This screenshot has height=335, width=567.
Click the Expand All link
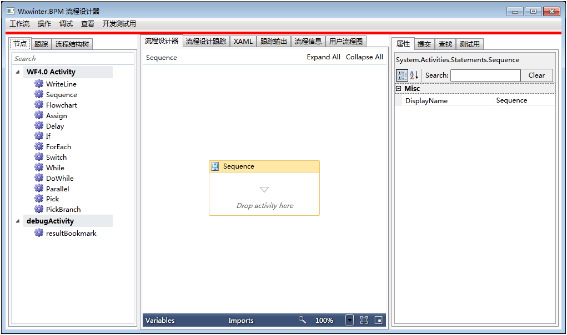click(x=323, y=57)
